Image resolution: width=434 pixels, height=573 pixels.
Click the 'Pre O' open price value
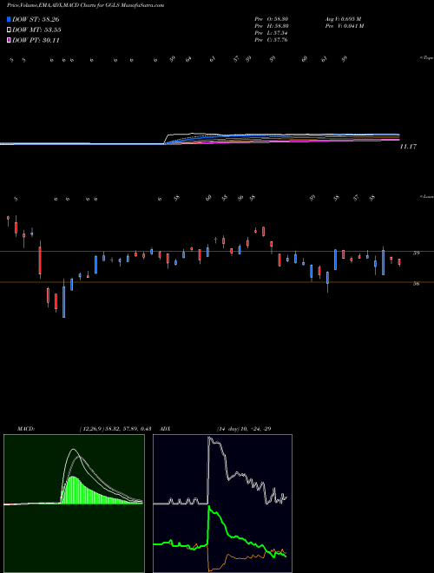[x=272, y=19]
